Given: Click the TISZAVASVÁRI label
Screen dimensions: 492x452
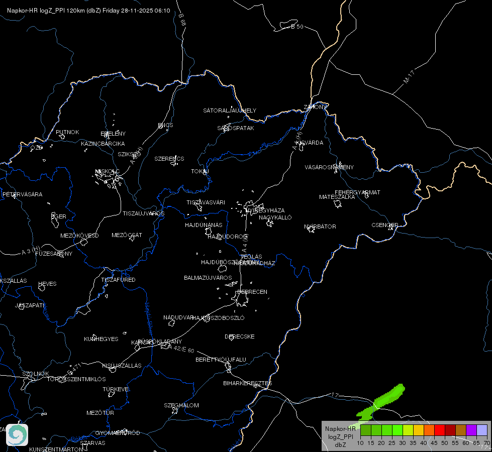Looking at the screenshot, I should [x=206, y=202].
